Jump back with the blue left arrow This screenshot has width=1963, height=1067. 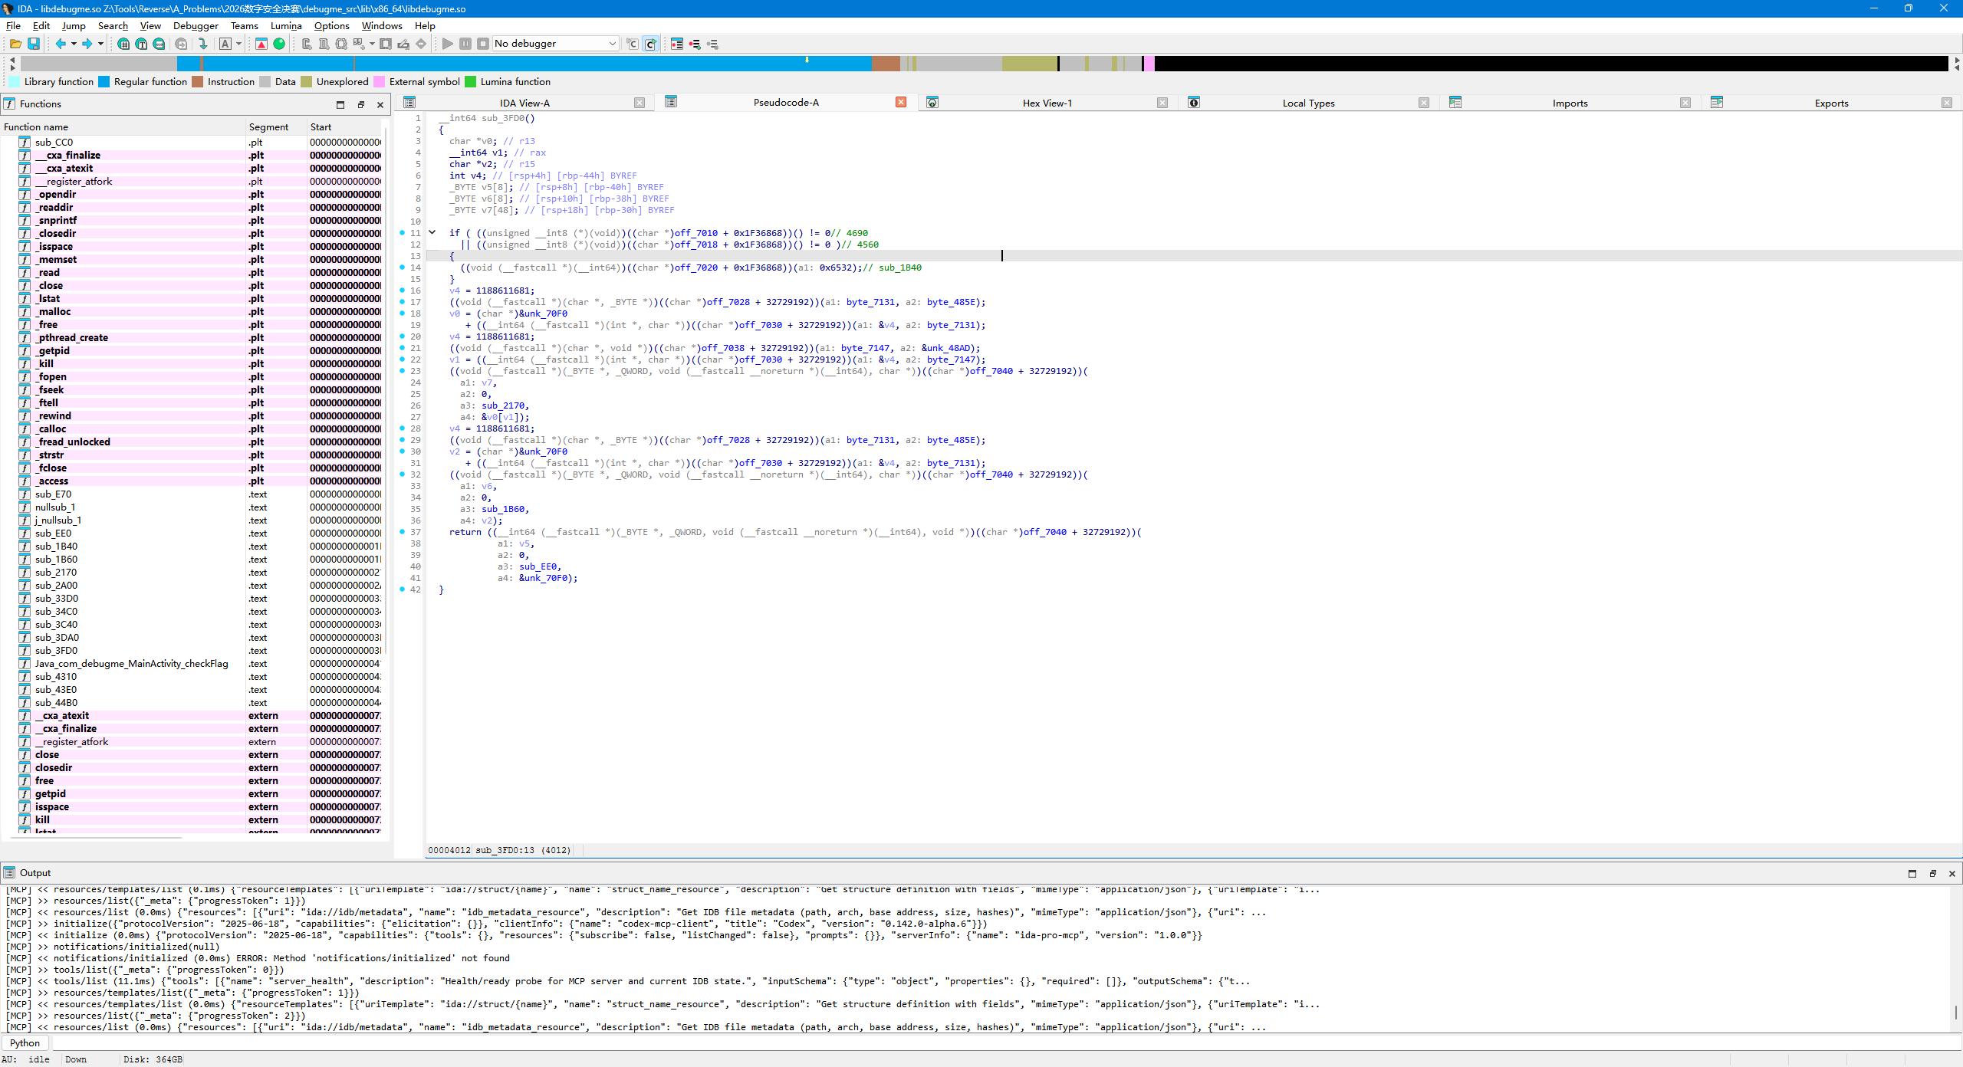[61, 44]
